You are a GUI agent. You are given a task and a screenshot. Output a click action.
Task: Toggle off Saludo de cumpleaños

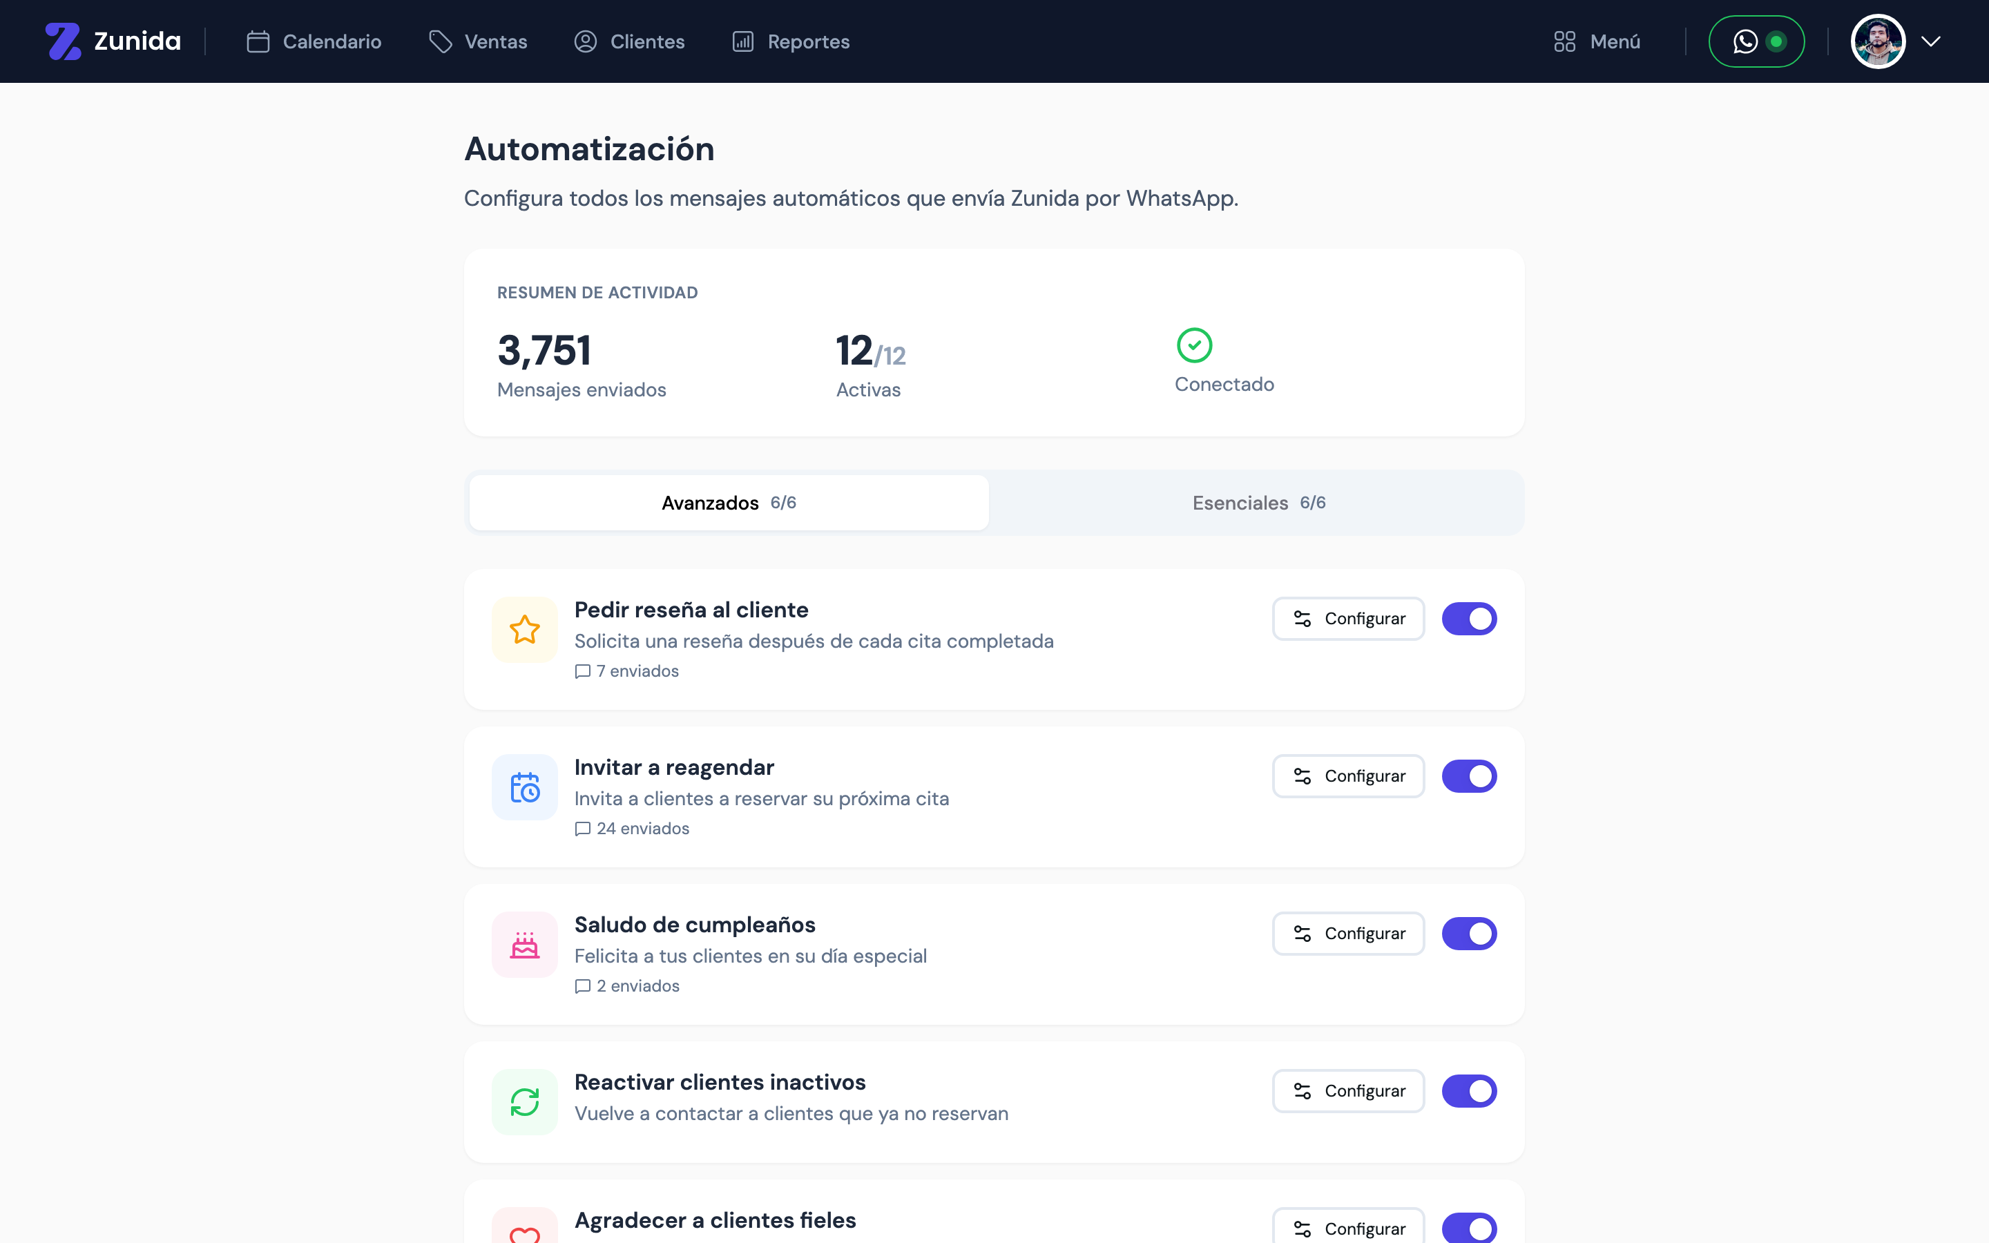click(x=1469, y=934)
